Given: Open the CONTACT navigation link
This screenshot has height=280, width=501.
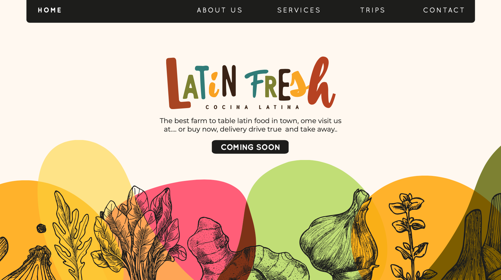Looking at the screenshot, I should click(444, 10).
